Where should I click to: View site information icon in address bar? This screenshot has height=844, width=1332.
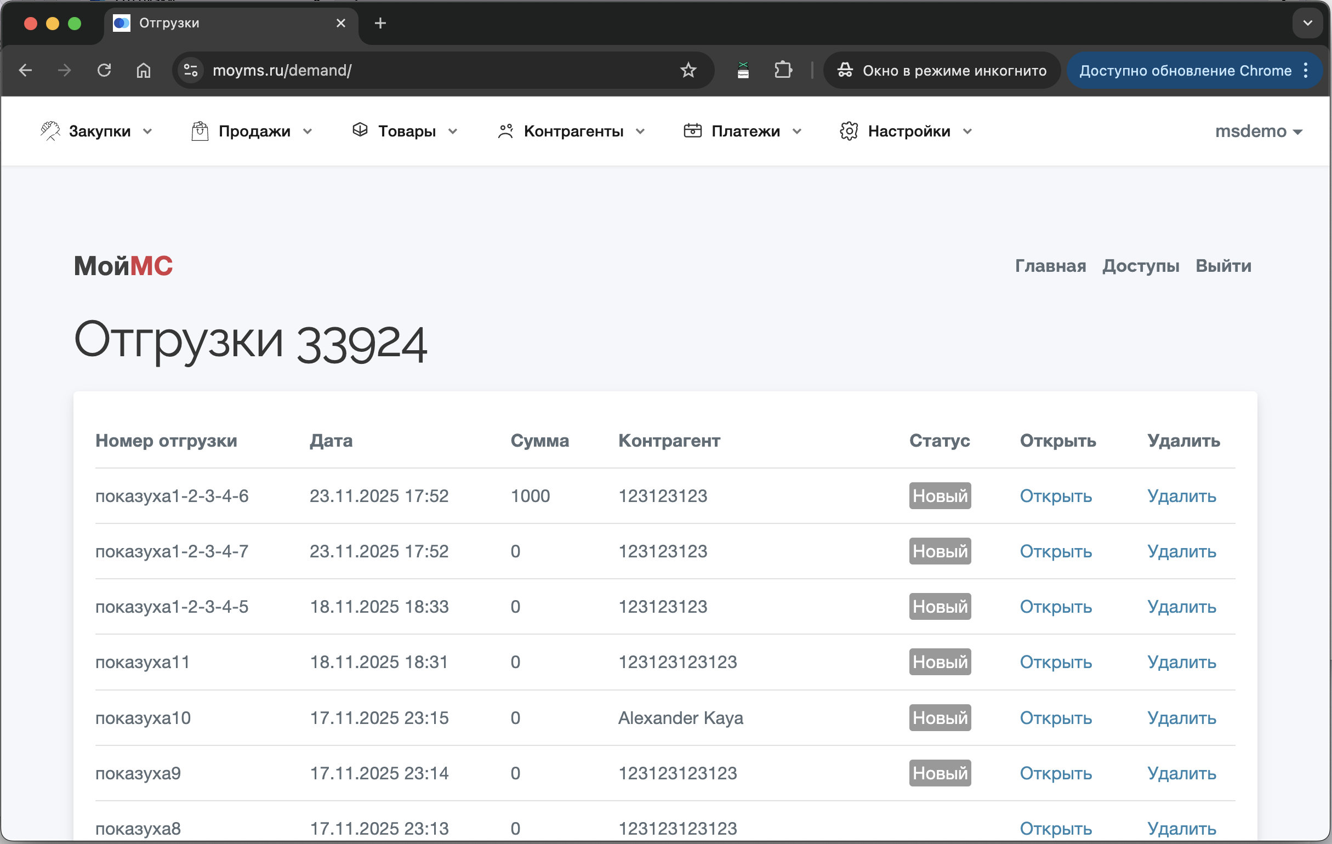click(x=191, y=70)
